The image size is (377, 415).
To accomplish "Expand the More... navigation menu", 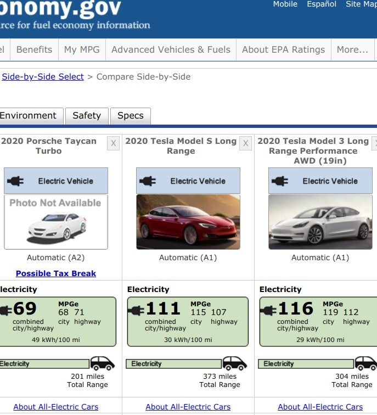I will [352, 49].
